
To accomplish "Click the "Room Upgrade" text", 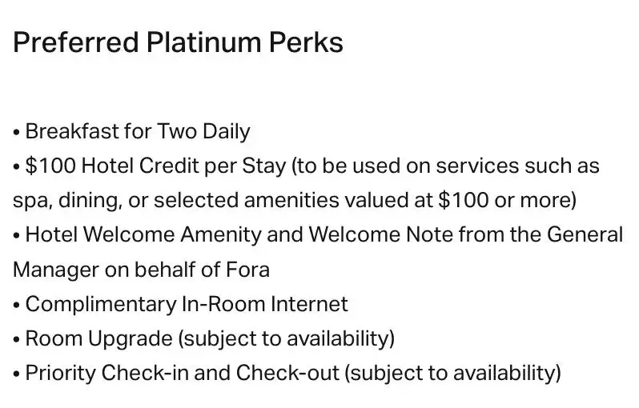I will (98, 338).
